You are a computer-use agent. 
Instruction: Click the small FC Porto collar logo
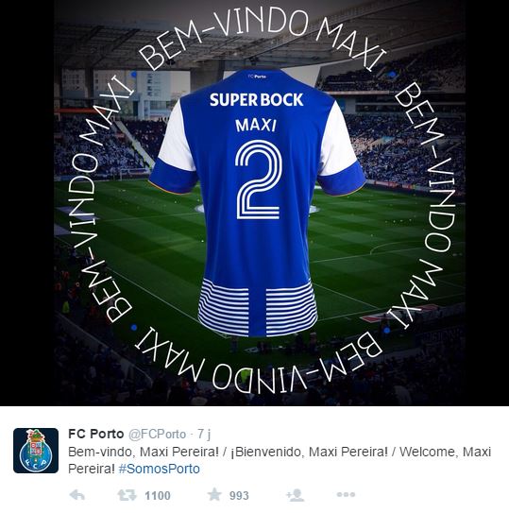click(x=257, y=77)
